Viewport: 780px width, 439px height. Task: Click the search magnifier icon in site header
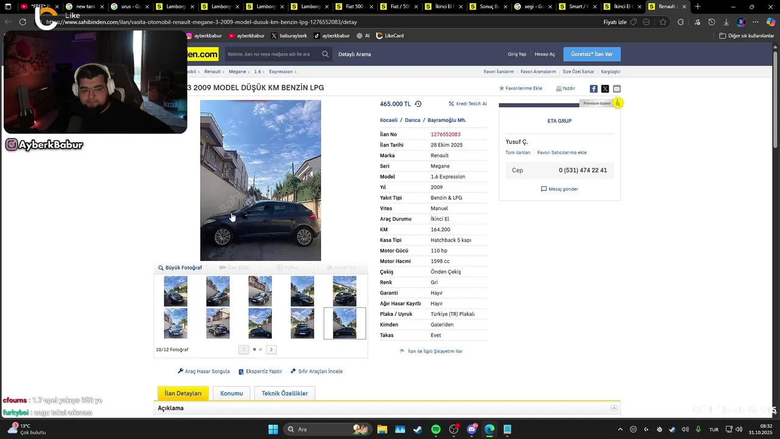325,54
